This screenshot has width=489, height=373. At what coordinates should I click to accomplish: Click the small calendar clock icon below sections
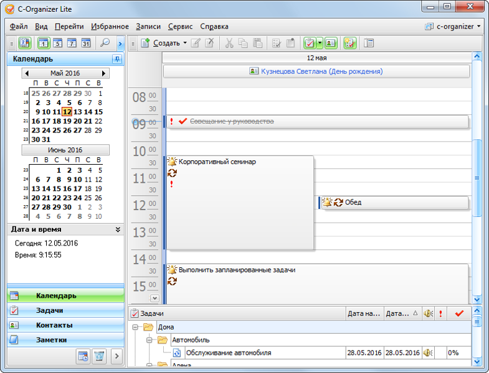pyautogui.click(x=83, y=356)
